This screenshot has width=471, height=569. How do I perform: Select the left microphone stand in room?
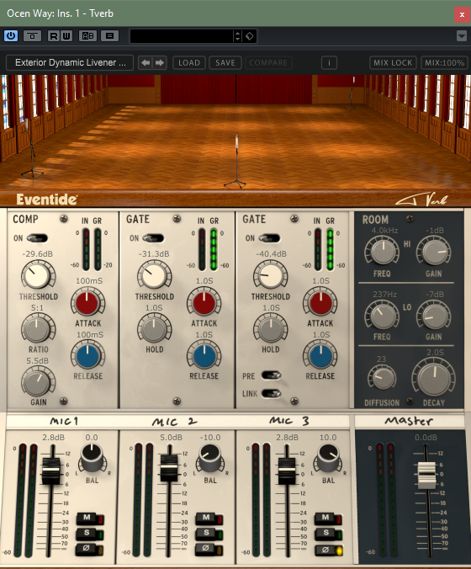pos(31,149)
